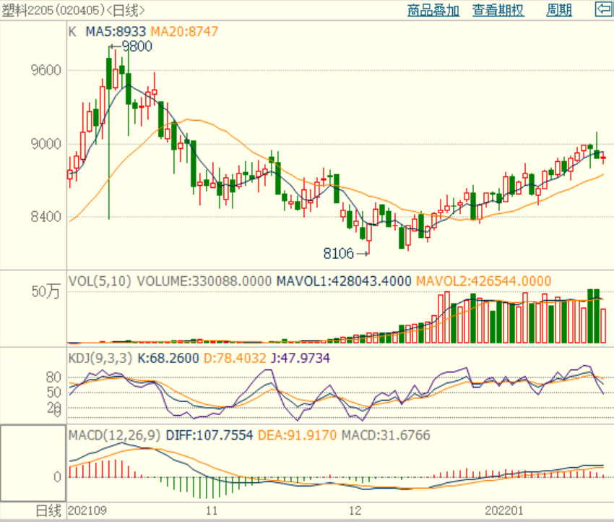Click the empty box left of MACD panel
The height and width of the screenshot is (522, 614).
33,462
